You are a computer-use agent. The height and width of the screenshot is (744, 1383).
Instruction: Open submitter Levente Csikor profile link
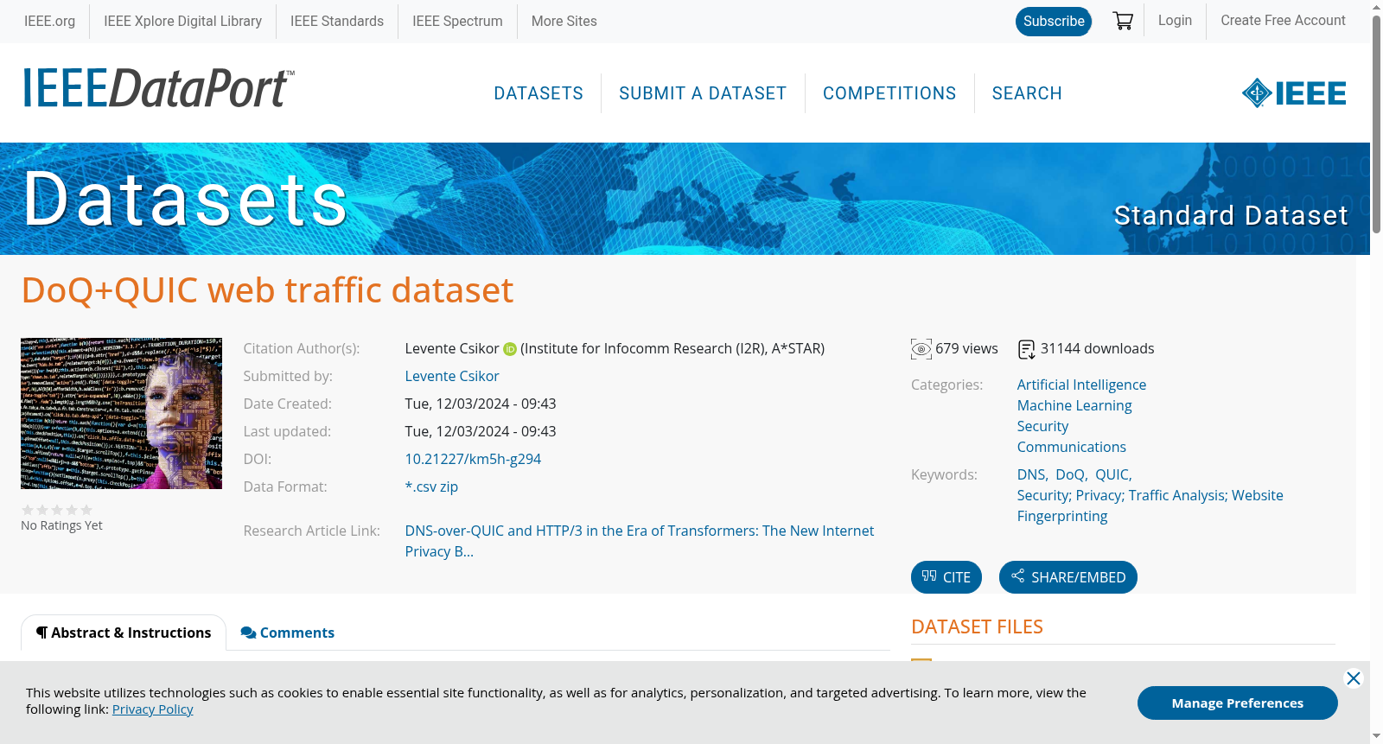pyautogui.click(x=452, y=377)
